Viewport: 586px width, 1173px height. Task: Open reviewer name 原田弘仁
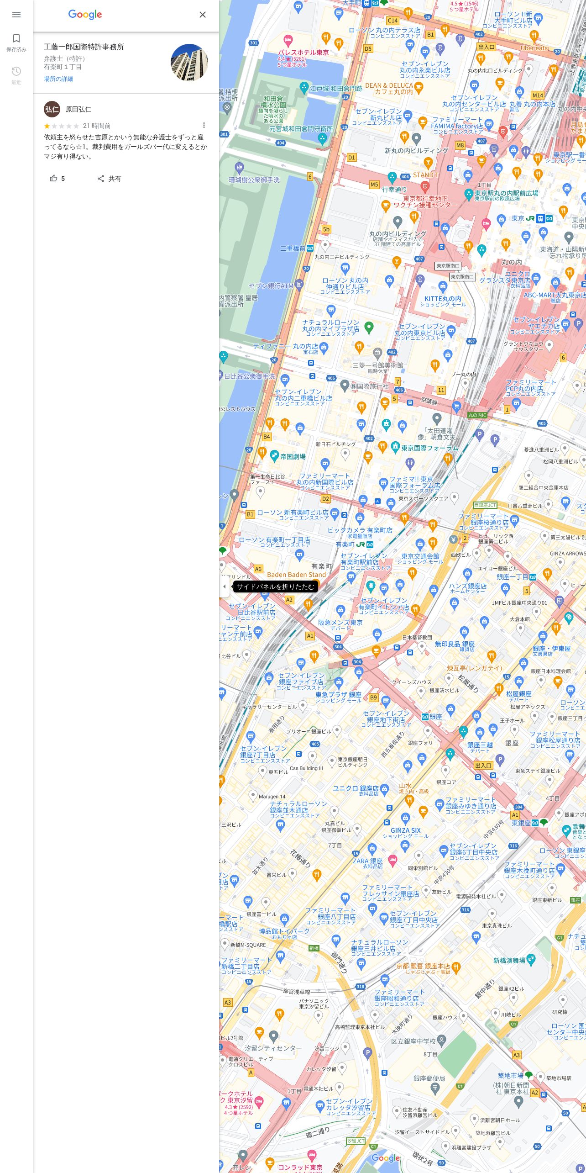click(x=78, y=109)
